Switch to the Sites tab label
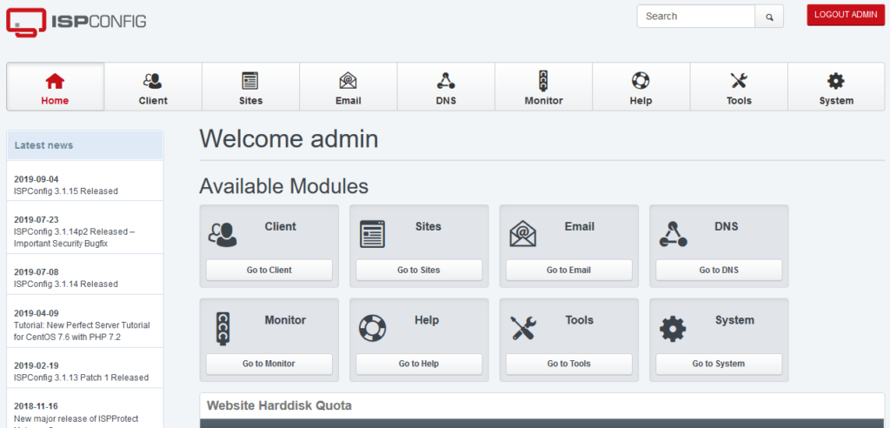Viewport: 890px width, 428px height. (250, 101)
